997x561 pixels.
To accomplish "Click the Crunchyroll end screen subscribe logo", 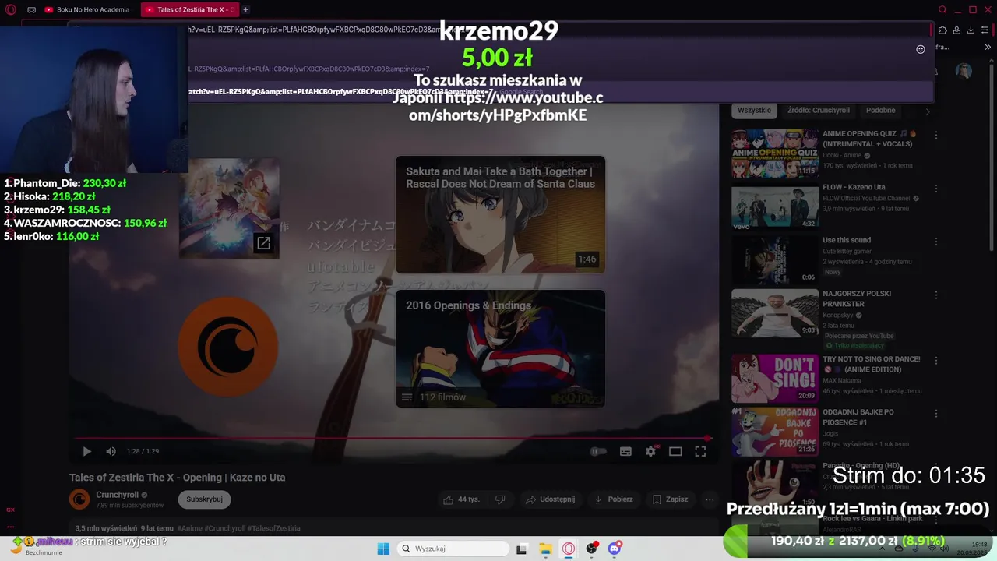I will pyautogui.click(x=228, y=347).
